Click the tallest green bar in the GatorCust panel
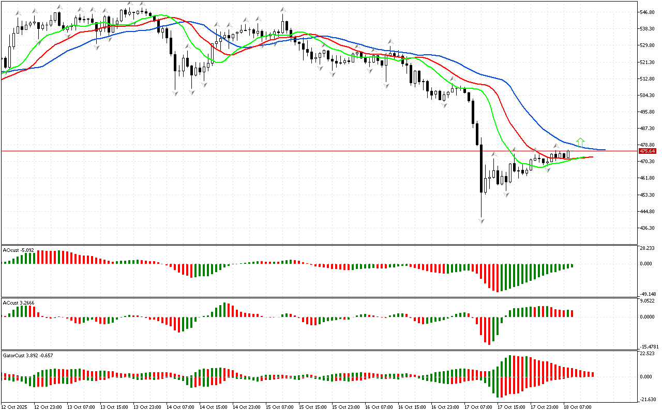This screenshot has height=413, width=662. click(510, 366)
